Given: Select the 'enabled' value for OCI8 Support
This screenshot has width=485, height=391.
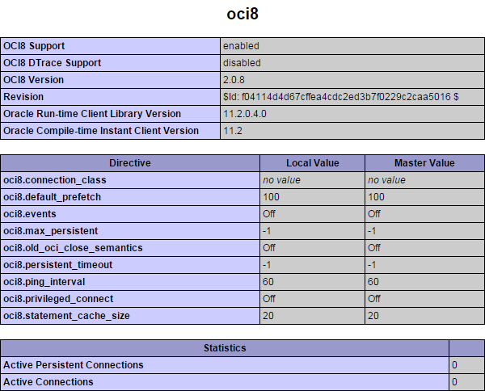Looking at the screenshot, I should click(x=241, y=46).
